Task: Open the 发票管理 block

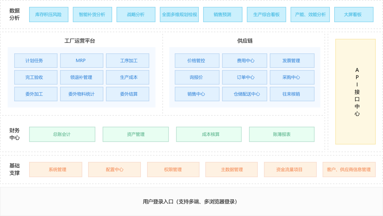Action: click(x=292, y=61)
